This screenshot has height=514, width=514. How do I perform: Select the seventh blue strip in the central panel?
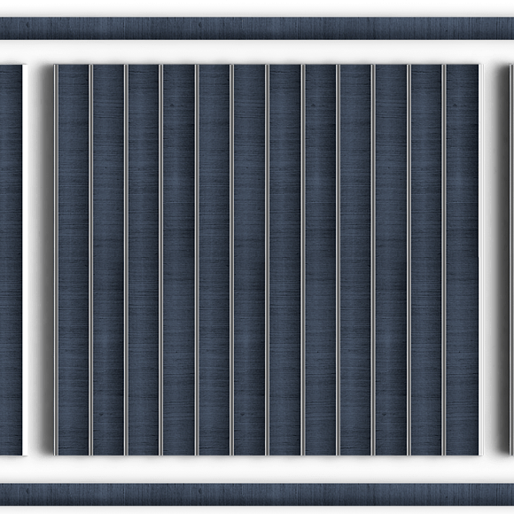pos(284,260)
